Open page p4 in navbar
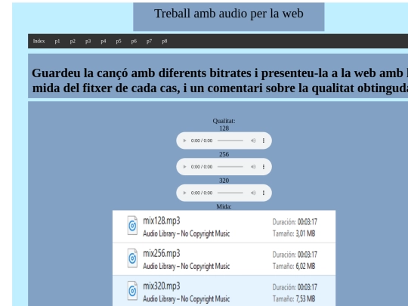Image resolution: width=408 pixels, height=306 pixels. point(104,41)
